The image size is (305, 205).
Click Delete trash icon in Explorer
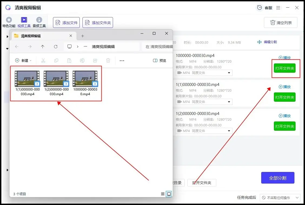pyautogui.click(x=108, y=60)
